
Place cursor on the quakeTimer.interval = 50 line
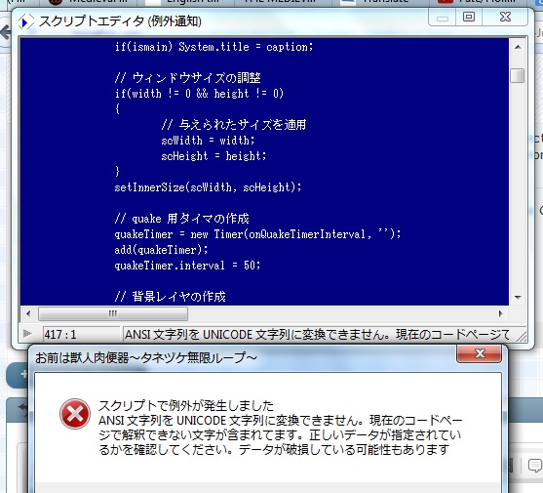[x=187, y=266]
